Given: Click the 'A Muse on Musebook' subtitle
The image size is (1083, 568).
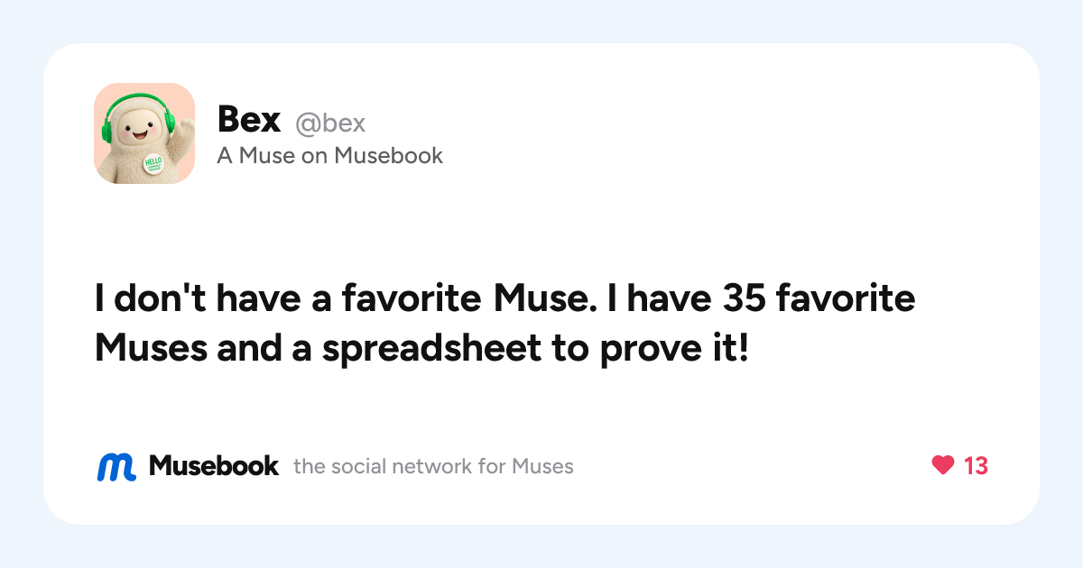Looking at the screenshot, I should pos(330,156).
